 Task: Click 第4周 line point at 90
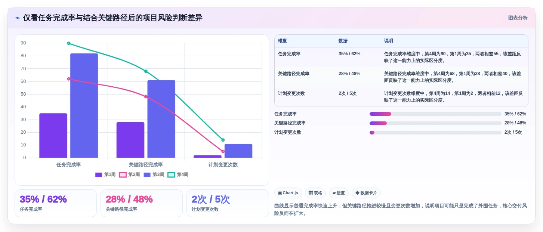click(x=69, y=43)
